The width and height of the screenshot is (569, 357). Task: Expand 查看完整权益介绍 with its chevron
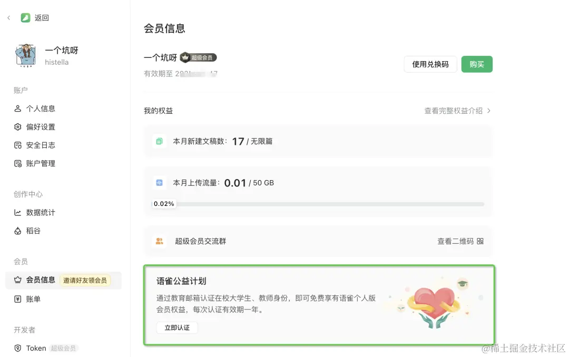coord(457,111)
